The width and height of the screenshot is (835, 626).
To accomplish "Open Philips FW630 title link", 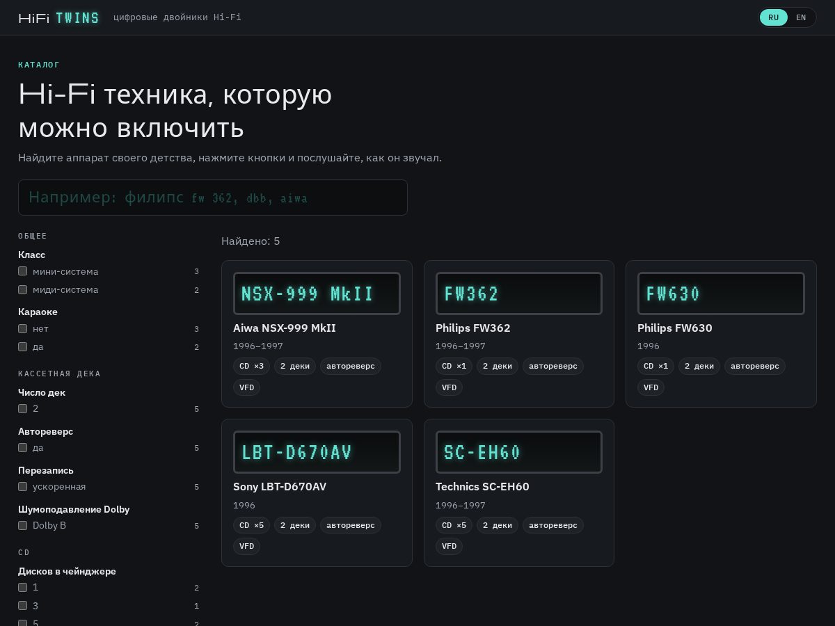I will click(675, 328).
